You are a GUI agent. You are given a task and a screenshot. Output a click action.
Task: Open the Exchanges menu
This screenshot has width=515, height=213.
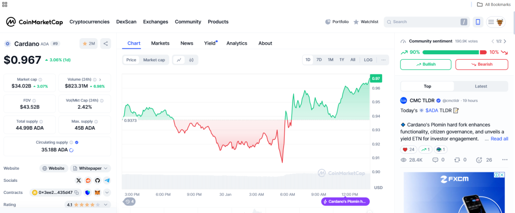click(x=155, y=22)
